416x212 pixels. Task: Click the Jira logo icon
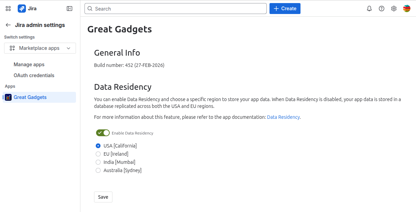click(x=22, y=9)
